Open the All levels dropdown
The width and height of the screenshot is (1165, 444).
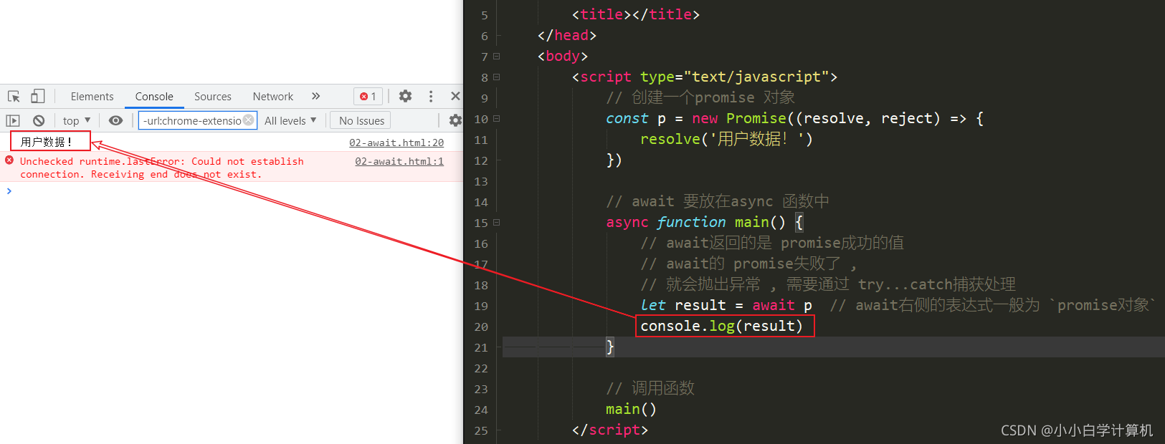(290, 120)
